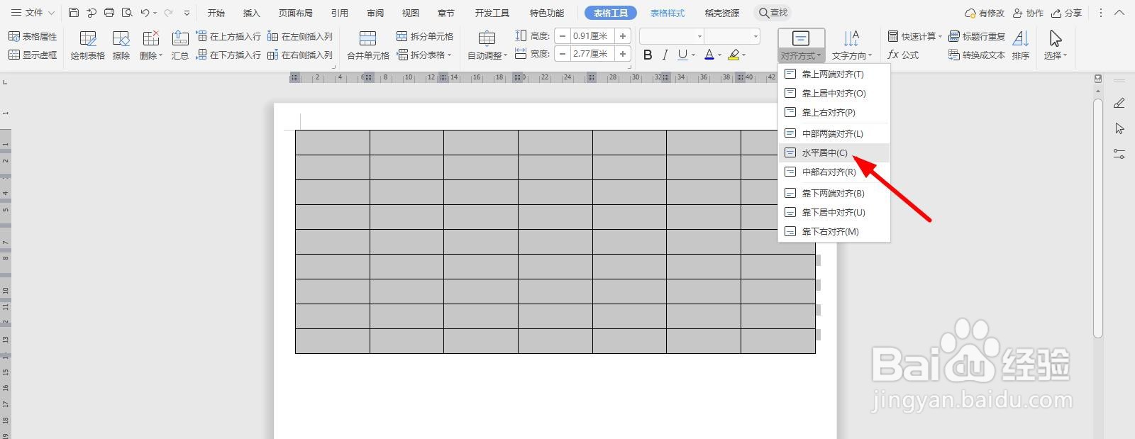Open 拆分表格 split table dropdown

pos(425,55)
